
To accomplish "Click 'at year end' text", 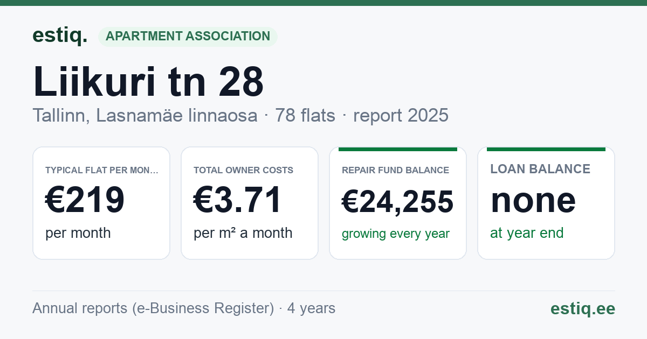I will click(527, 233).
